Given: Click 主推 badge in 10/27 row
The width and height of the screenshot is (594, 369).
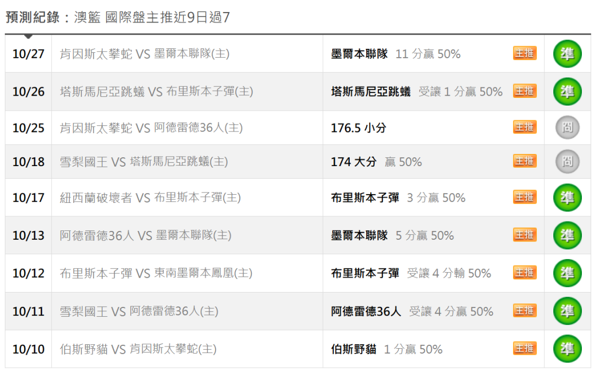Looking at the screenshot, I should 525,53.
